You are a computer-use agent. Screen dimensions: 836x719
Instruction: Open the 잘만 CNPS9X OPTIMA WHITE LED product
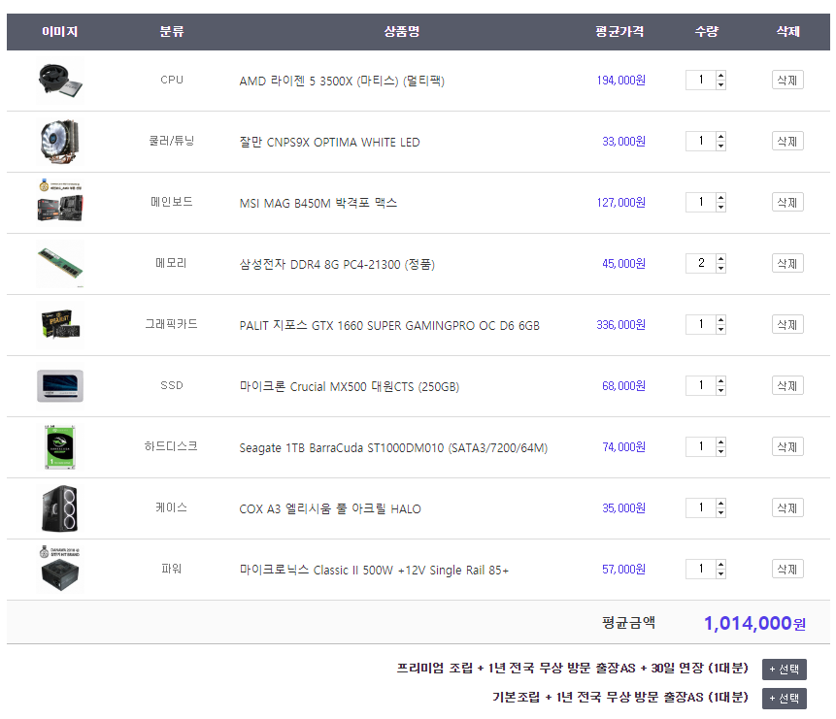coord(329,143)
